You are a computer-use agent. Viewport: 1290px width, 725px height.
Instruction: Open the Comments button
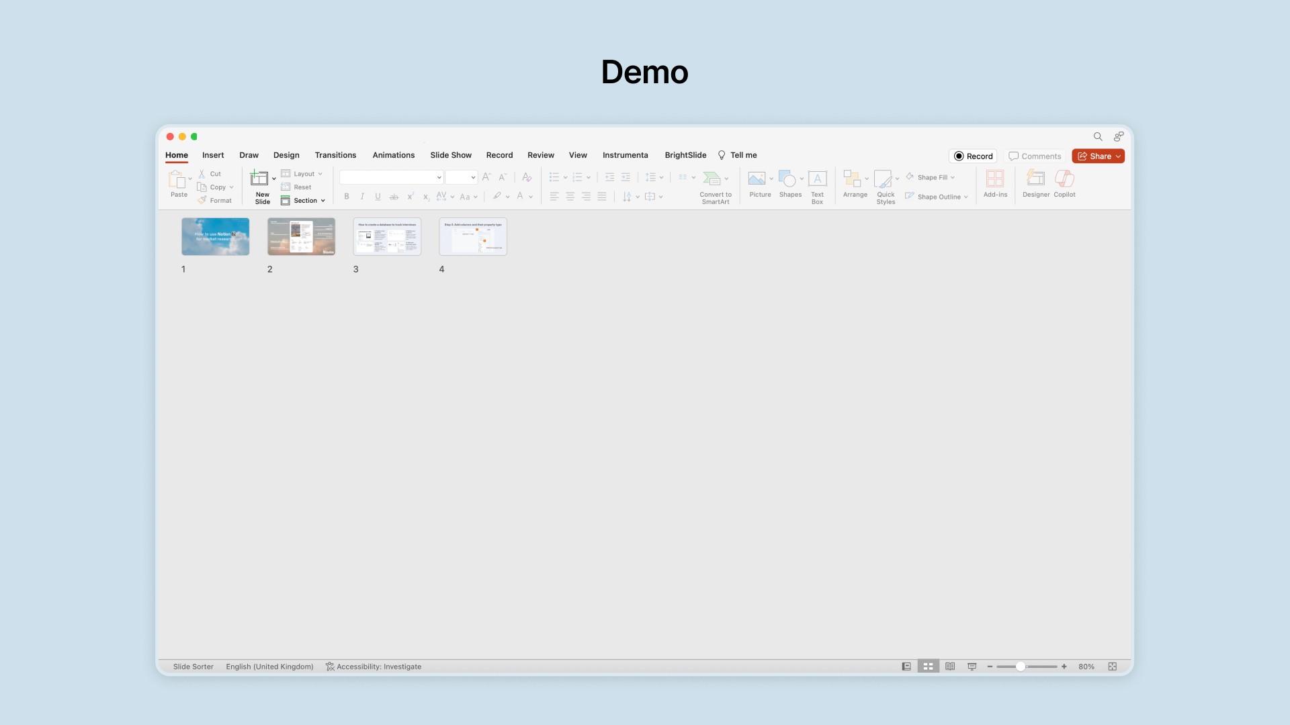click(1035, 156)
